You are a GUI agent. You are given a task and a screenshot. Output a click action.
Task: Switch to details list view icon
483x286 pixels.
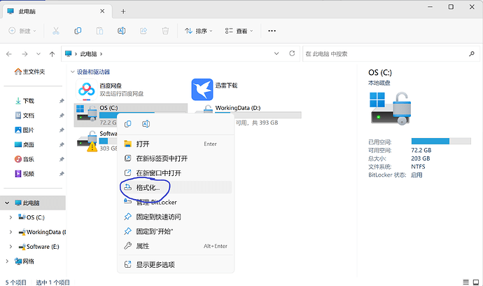[465, 282]
